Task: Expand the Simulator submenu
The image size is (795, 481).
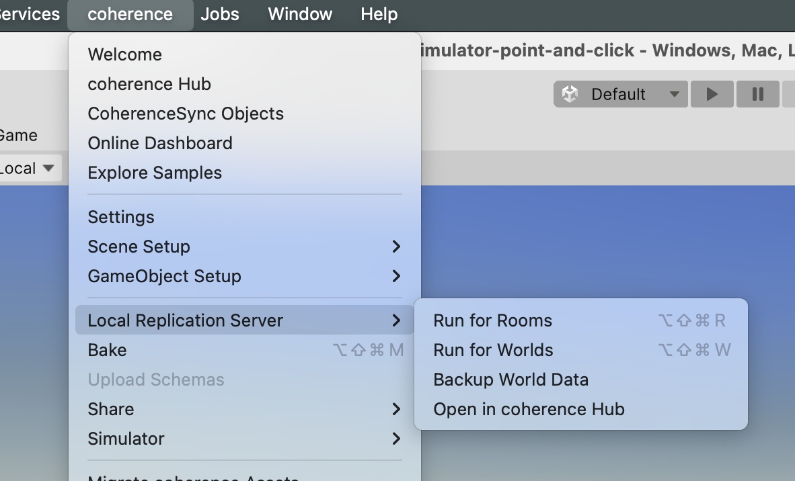Action: (x=245, y=439)
